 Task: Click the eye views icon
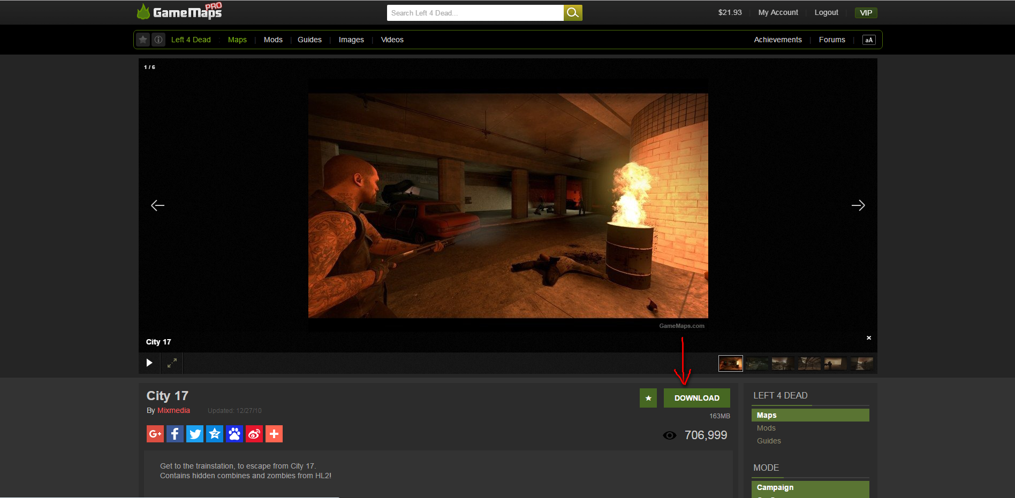(x=670, y=435)
